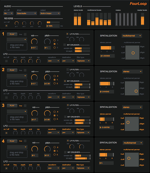Viewport: 150px width, 173px height.
Task: Click the reverb time ms number field
Action: [x=53, y=26]
